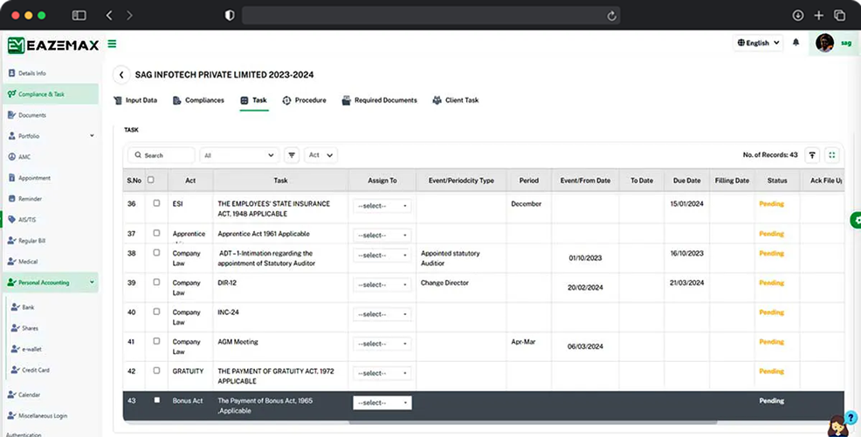The height and width of the screenshot is (437, 861).
Task: Check the box for row 40 INC-24
Action: tap(156, 311)
